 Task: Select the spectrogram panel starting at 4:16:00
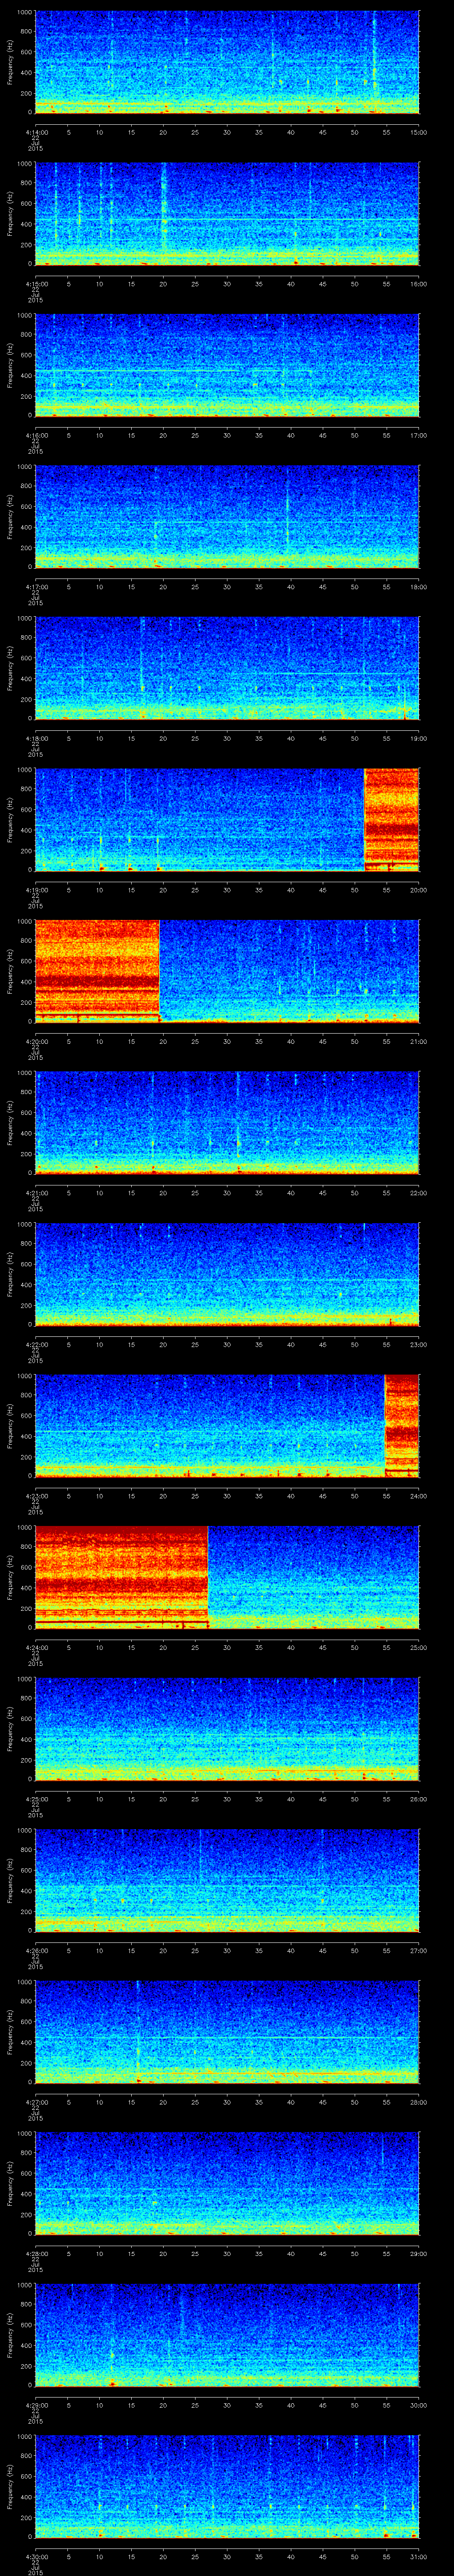pyautogui.click(x=227, y=365)
